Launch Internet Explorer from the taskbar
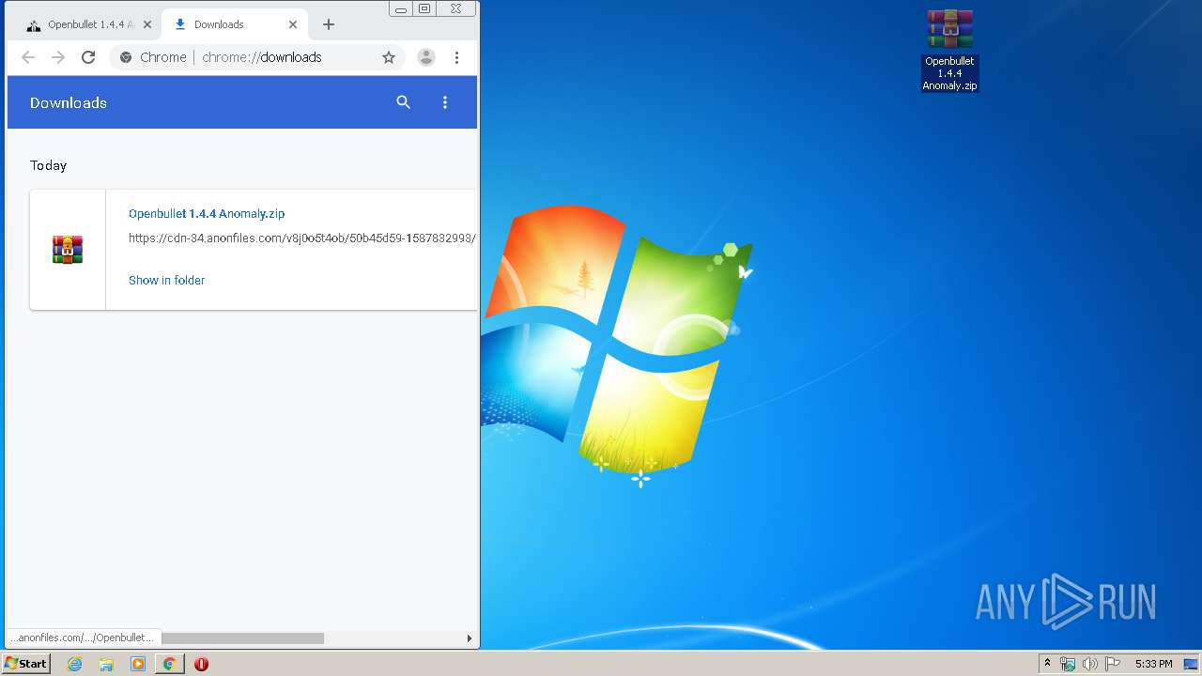1202x676 pixels. 74,664
